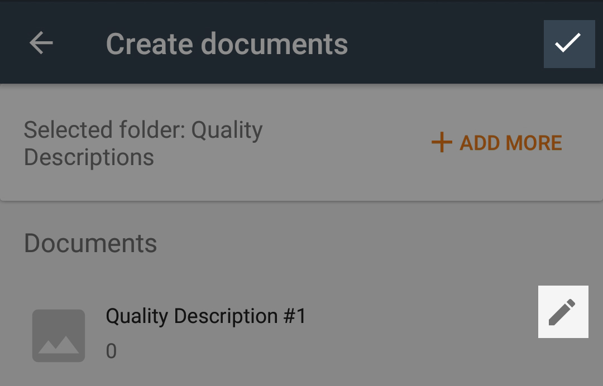Edit Quality Description #1 with the pencil

click(x=563, y=311)
